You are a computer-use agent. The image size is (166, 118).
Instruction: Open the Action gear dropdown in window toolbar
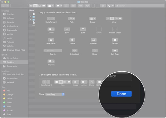[59, 6]
